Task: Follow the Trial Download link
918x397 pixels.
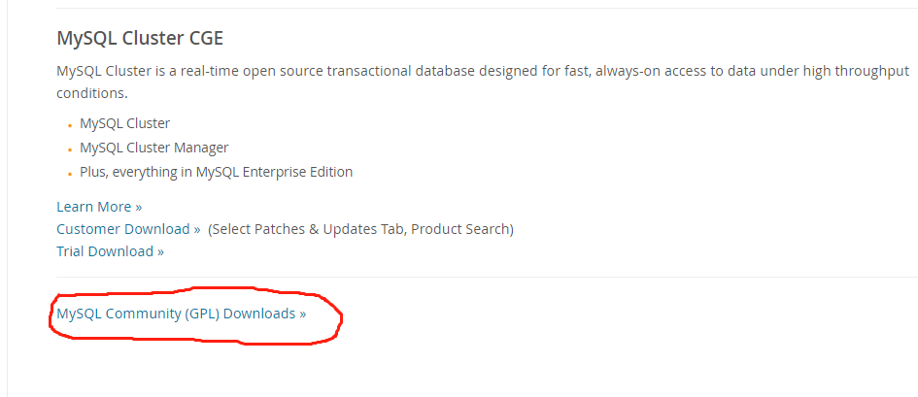Action: coord(109,251)
